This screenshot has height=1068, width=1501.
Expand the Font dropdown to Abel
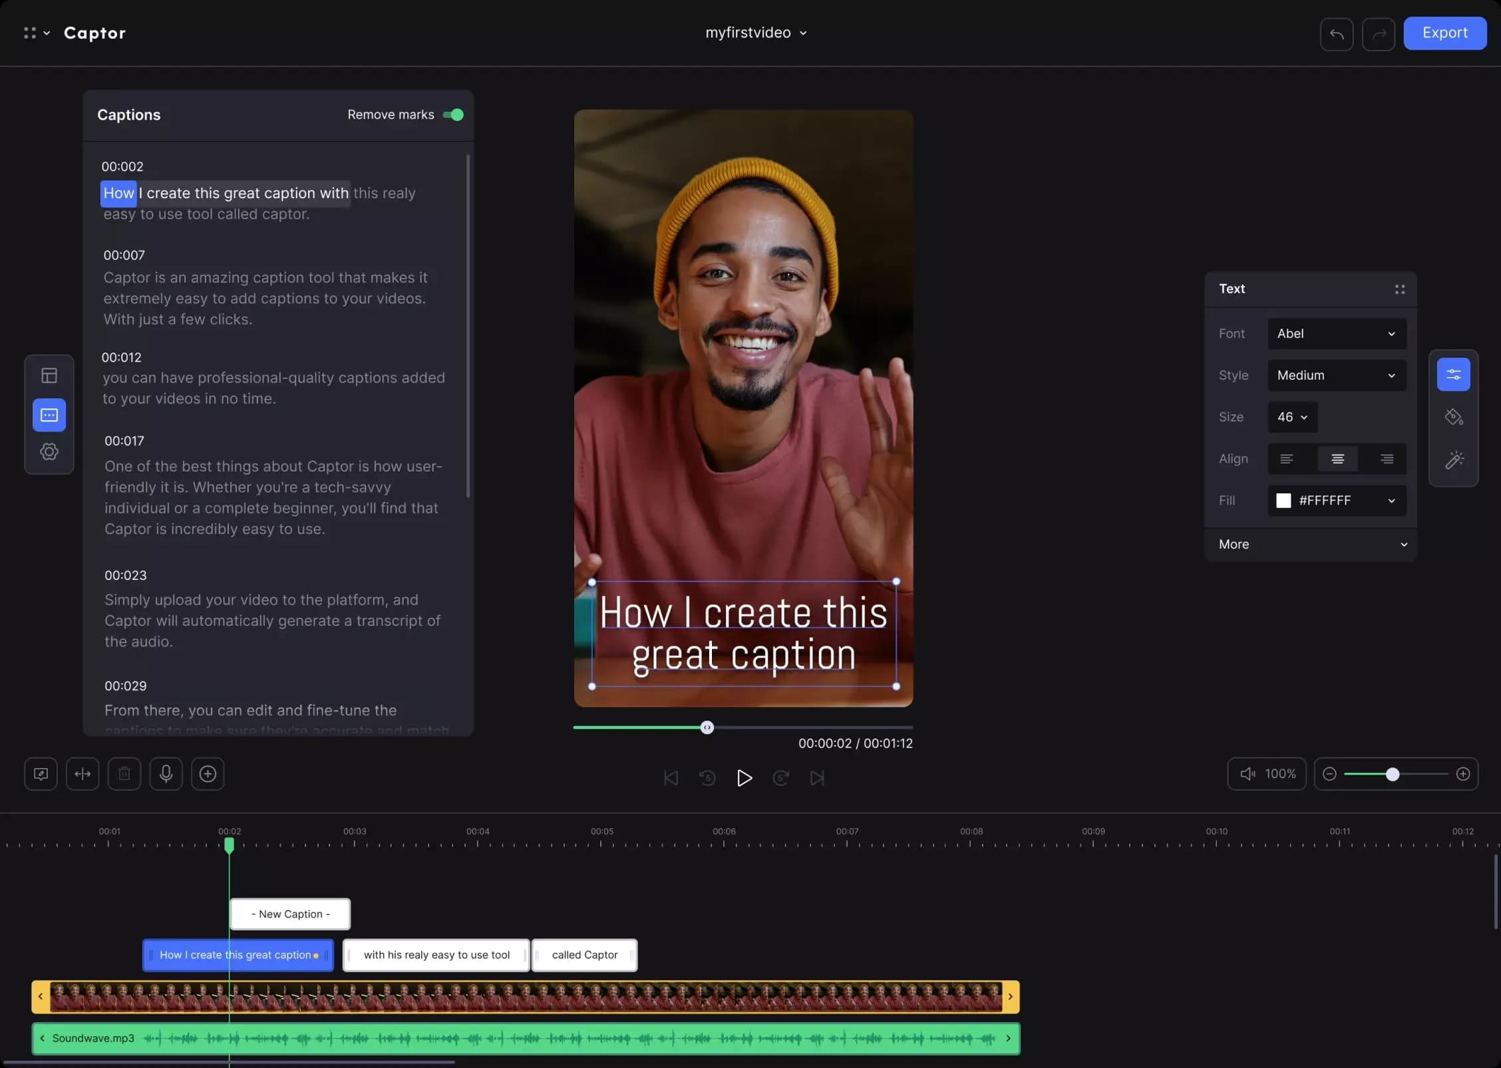pos(1337,334)
